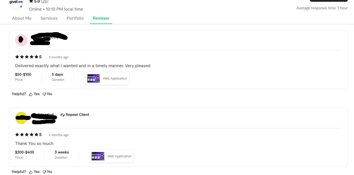354x175 pixels.
Task: Click the thumbs-down No icon under first review
Action: click(44, 94)
